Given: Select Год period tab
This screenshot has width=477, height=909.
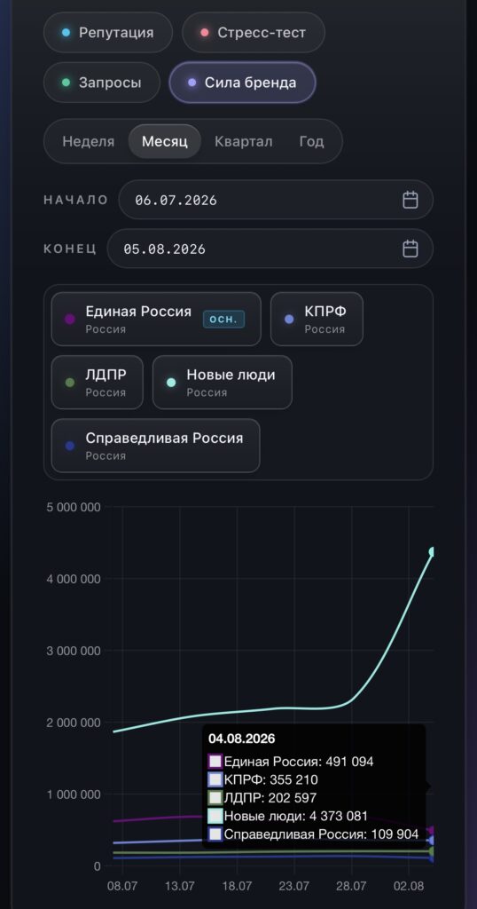Looking at the screenshot, I should 311,141.
